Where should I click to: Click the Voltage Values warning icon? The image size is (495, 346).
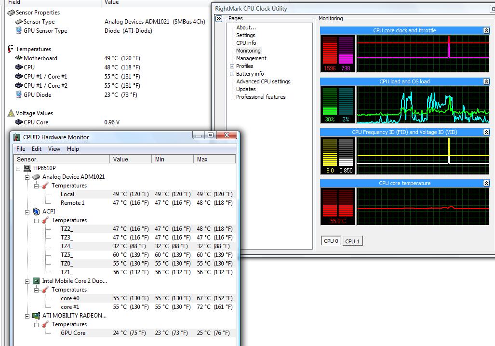11,113
